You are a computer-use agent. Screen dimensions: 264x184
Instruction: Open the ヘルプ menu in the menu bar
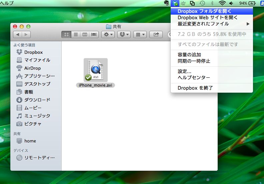(x=6, y=3)
